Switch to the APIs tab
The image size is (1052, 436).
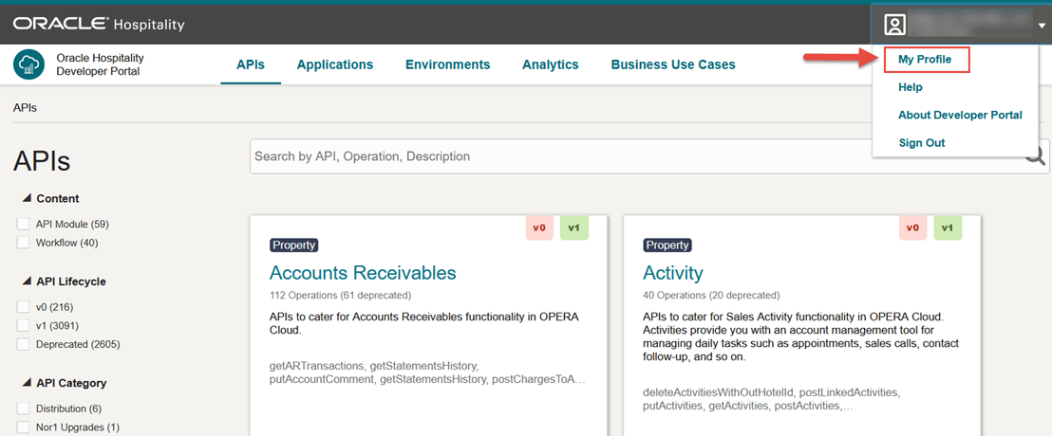point(251,65)
